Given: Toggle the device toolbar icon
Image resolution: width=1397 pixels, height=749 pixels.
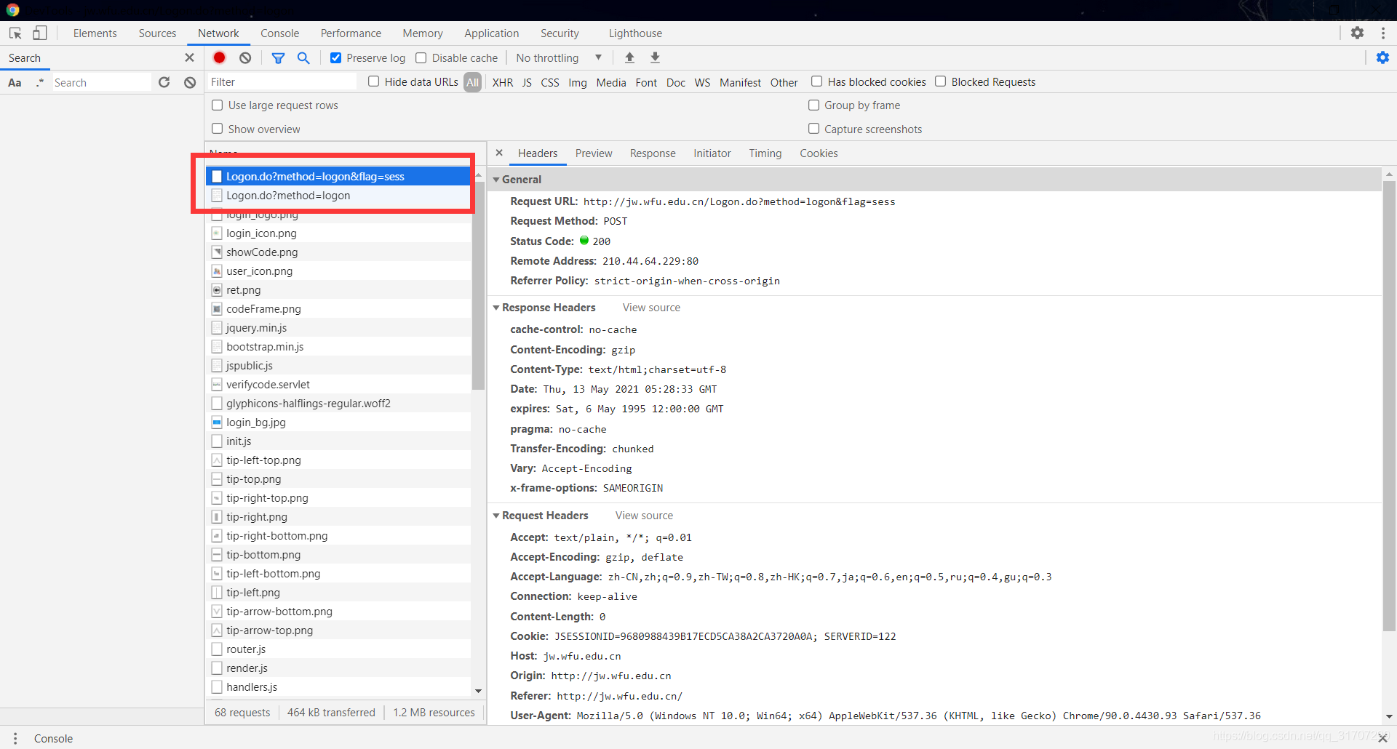Looking at the screenshot, I should (40, 33).
